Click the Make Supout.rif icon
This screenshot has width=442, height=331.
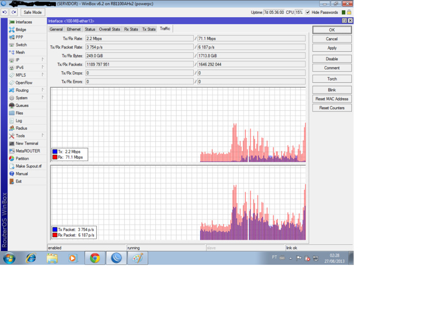point(12,167)
